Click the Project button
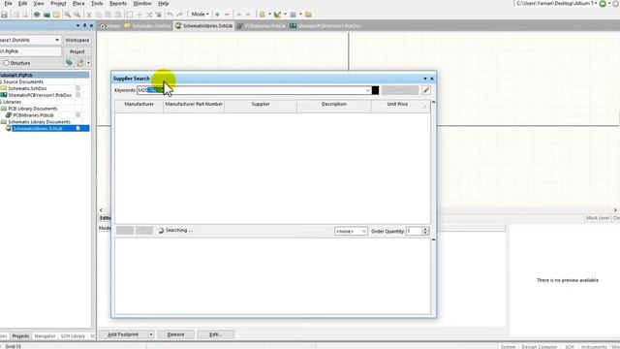This screenshot has width=620, height=349. pyautogui.click(x=77, y=51)
